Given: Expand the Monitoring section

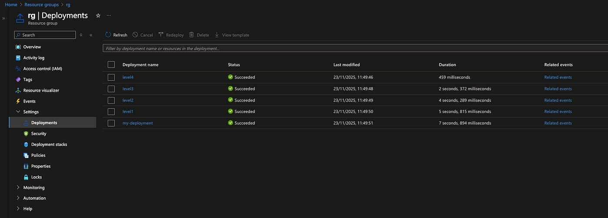Looking at the screenshot, I should coord(18,188).
